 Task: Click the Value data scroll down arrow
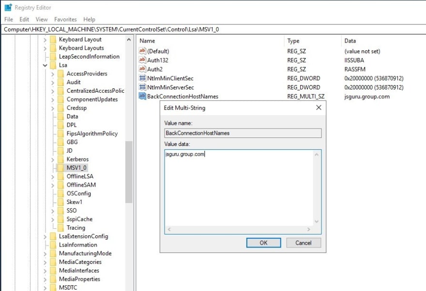tap(317, 221)
